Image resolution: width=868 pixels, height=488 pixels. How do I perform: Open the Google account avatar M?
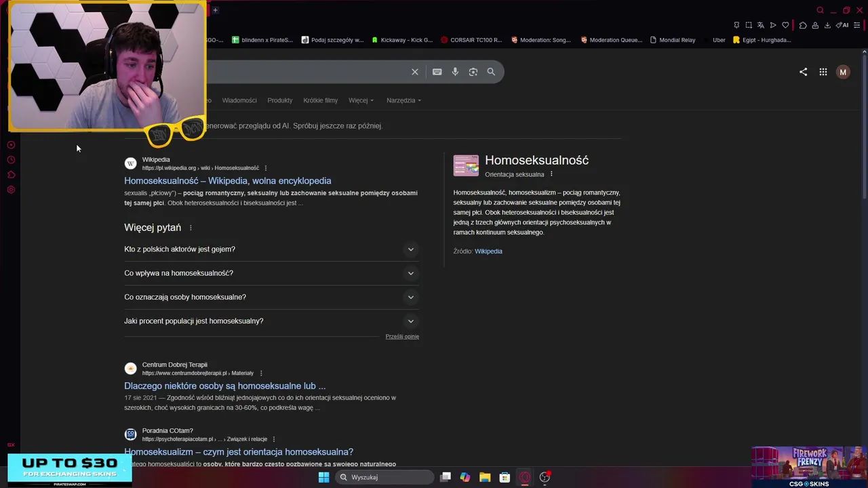coord(843,72)
